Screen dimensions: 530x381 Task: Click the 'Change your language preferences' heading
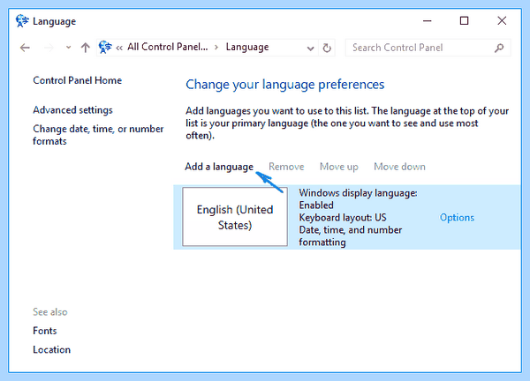[285, 85]
